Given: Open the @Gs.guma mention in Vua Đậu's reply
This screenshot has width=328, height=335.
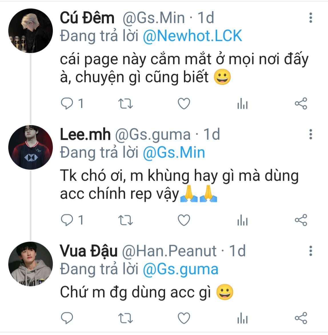Looking at the screenshot, I should [180, 270].
